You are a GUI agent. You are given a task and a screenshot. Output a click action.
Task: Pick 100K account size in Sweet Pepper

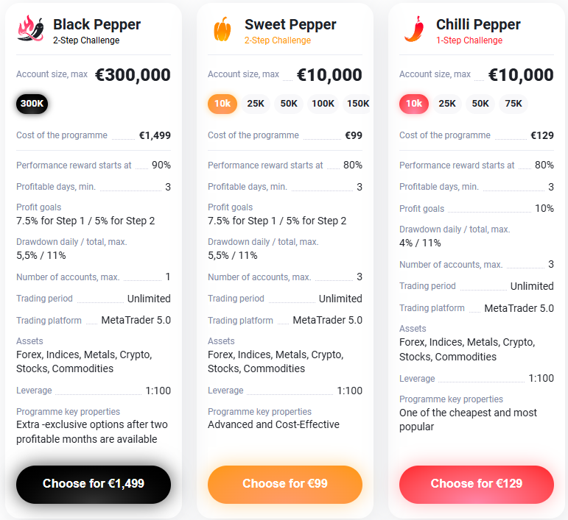coord(323,104)
